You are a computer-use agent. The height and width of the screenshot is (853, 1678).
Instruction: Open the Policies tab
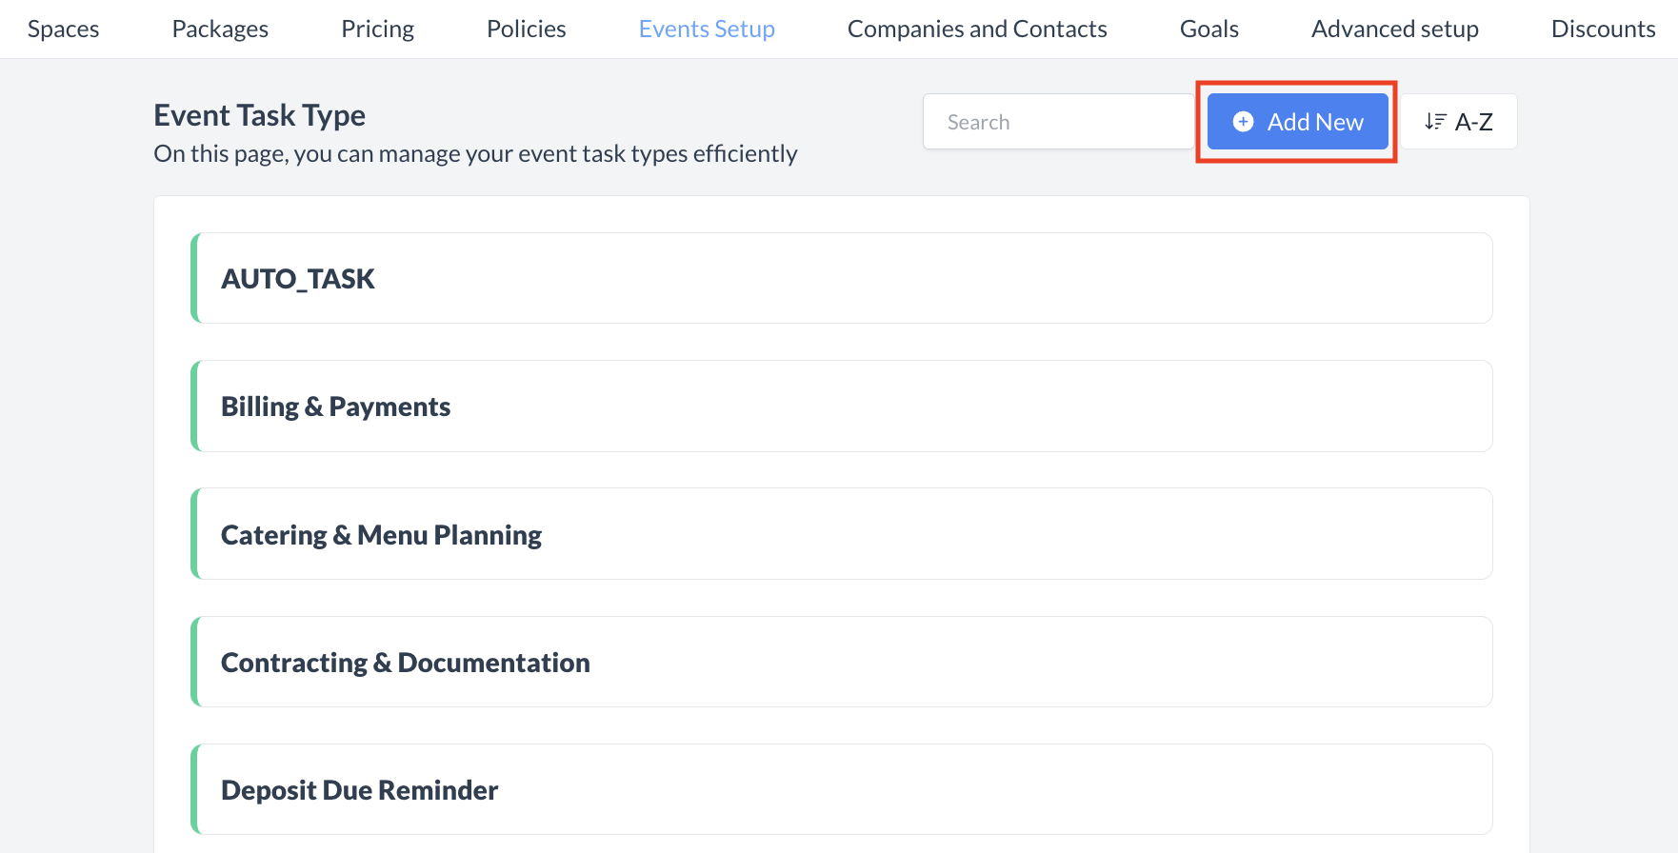click(526, 30)
